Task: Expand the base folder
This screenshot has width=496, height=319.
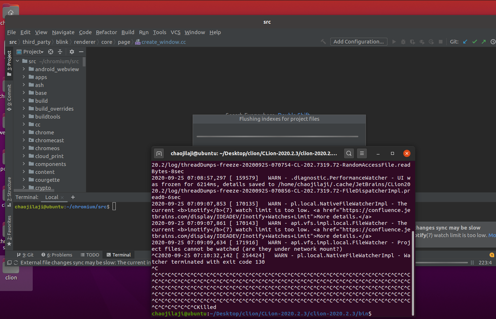Action: click(x=24, y=93)
